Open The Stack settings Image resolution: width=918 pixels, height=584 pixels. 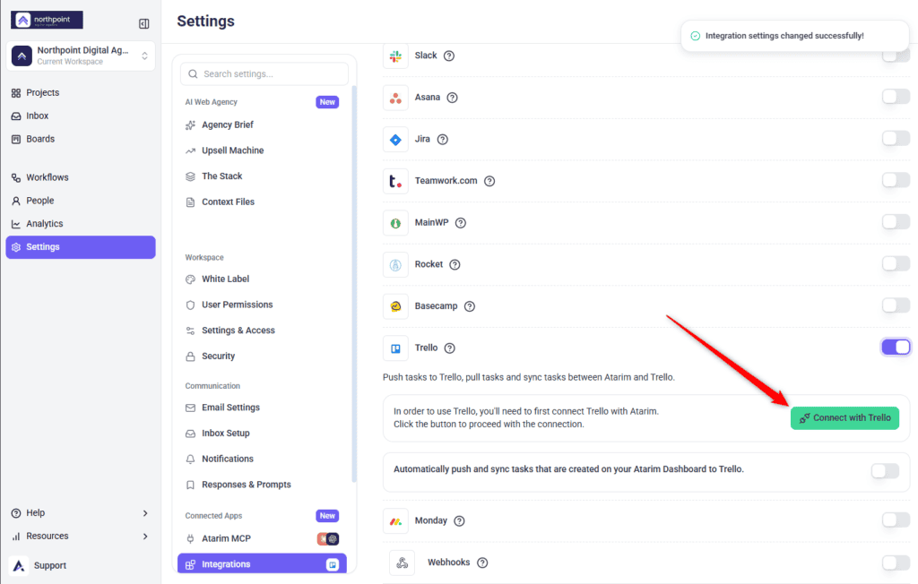pyautogui.click(x=262, y=176)
